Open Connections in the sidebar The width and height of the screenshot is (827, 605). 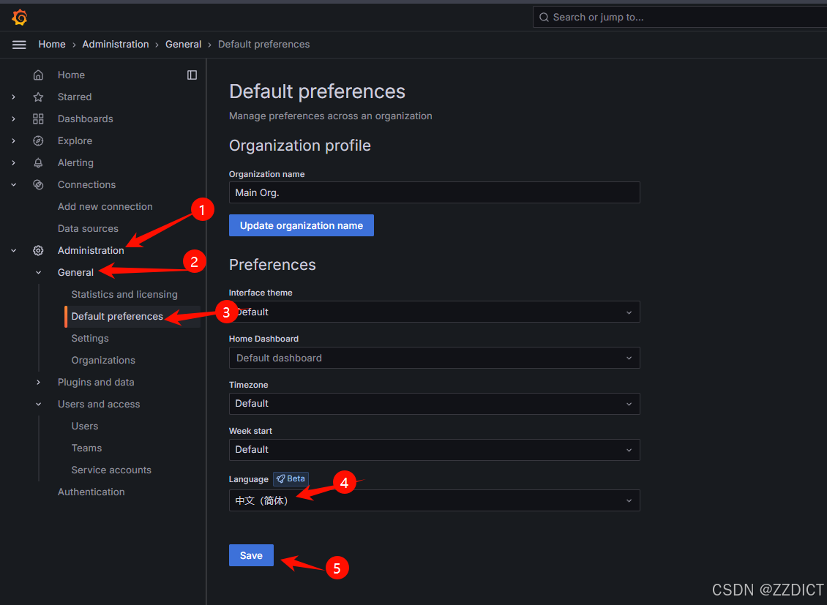tap(86, 185)
